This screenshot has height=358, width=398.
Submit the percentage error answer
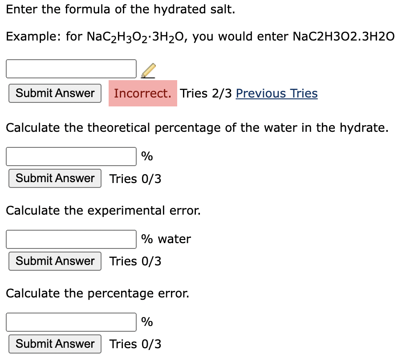pos(55,344)
